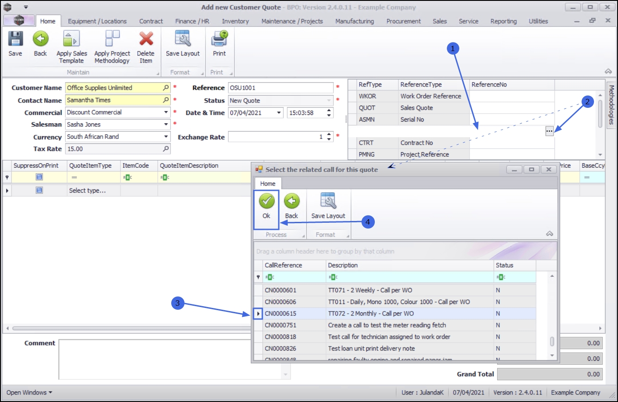Image resolution: width=618 pixels, height=402 pixels.
Task: Click the ReferenceType column header
Action: point(433,85)
